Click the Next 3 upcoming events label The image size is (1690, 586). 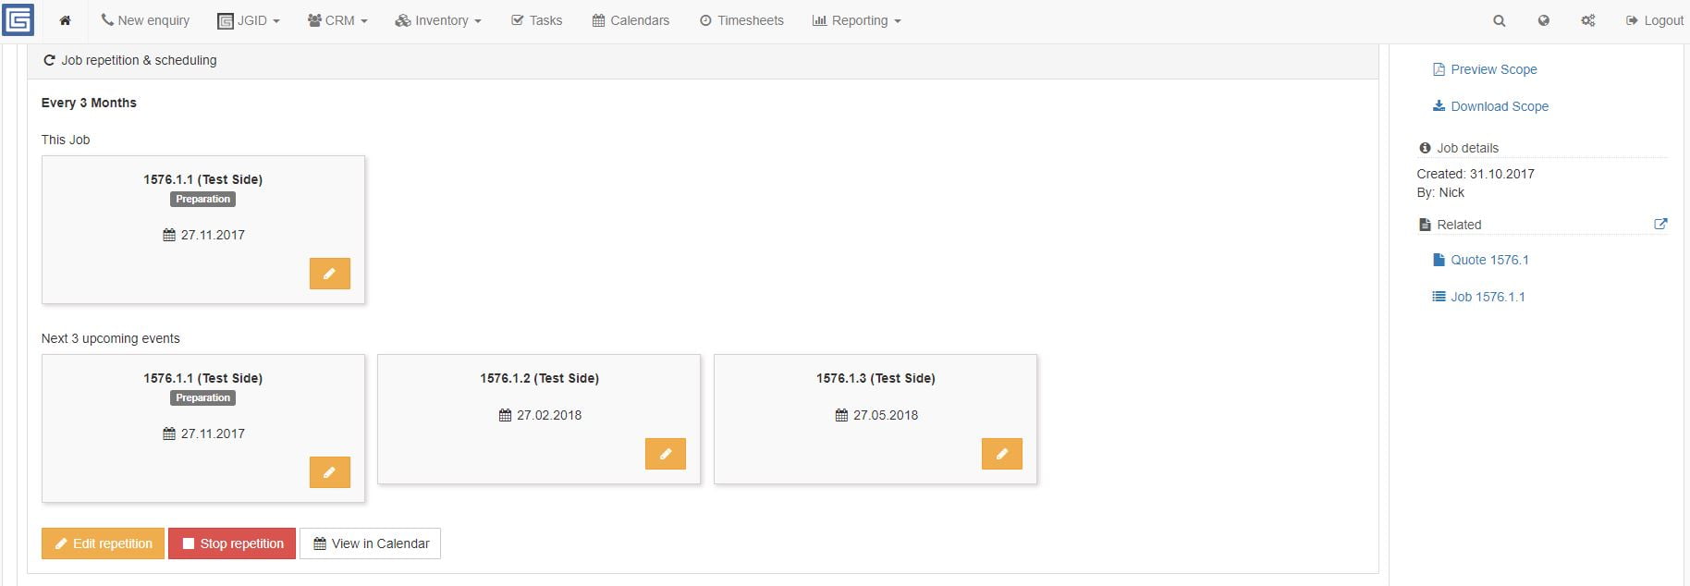coord(111,338)
